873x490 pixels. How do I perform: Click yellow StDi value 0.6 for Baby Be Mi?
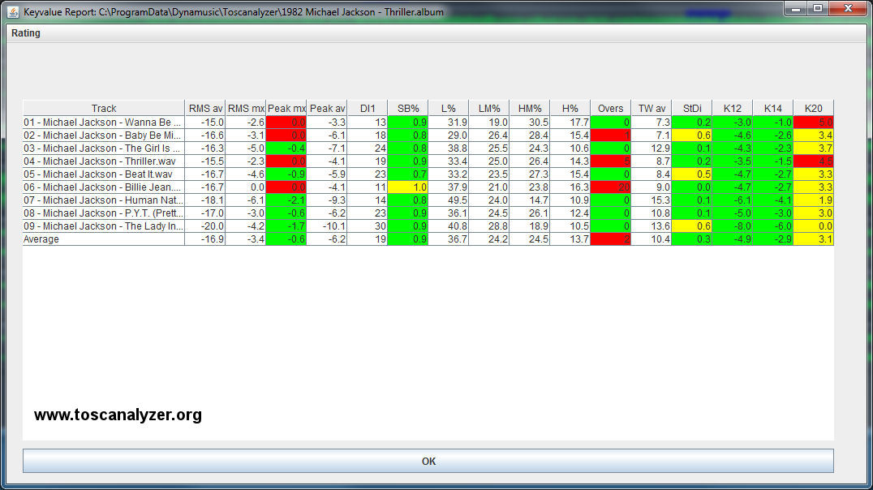(x=692, y=135)
